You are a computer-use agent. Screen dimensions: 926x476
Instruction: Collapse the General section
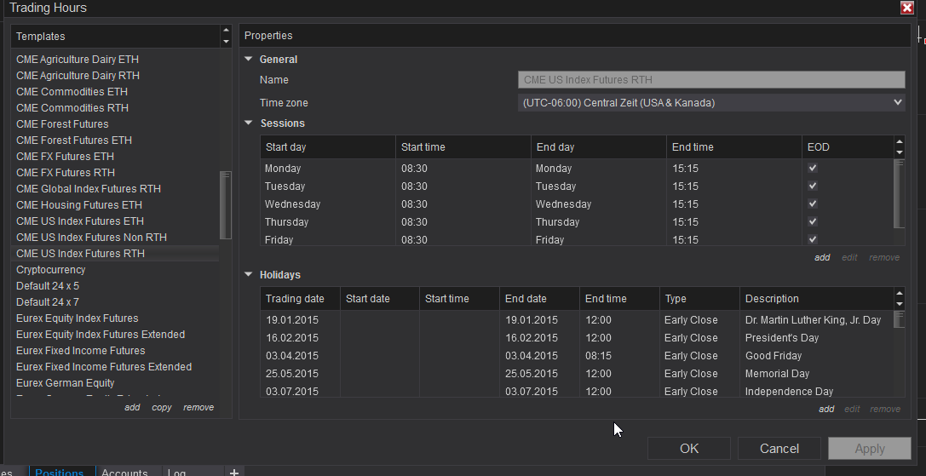249,60
